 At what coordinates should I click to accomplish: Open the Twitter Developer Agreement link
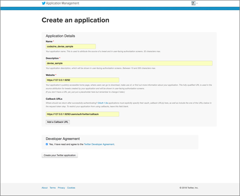pyautogui.click(x=99, y=144)
